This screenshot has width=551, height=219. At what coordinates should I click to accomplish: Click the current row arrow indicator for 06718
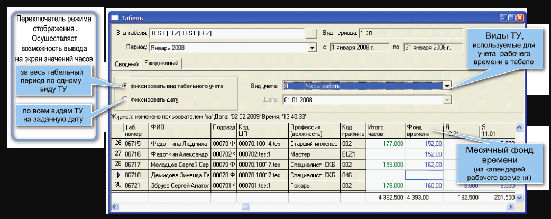point(118,175)
